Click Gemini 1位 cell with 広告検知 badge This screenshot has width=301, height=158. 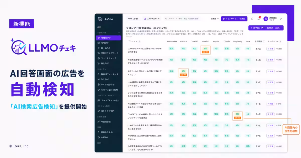pyautogui.click(x=205, y=50)
